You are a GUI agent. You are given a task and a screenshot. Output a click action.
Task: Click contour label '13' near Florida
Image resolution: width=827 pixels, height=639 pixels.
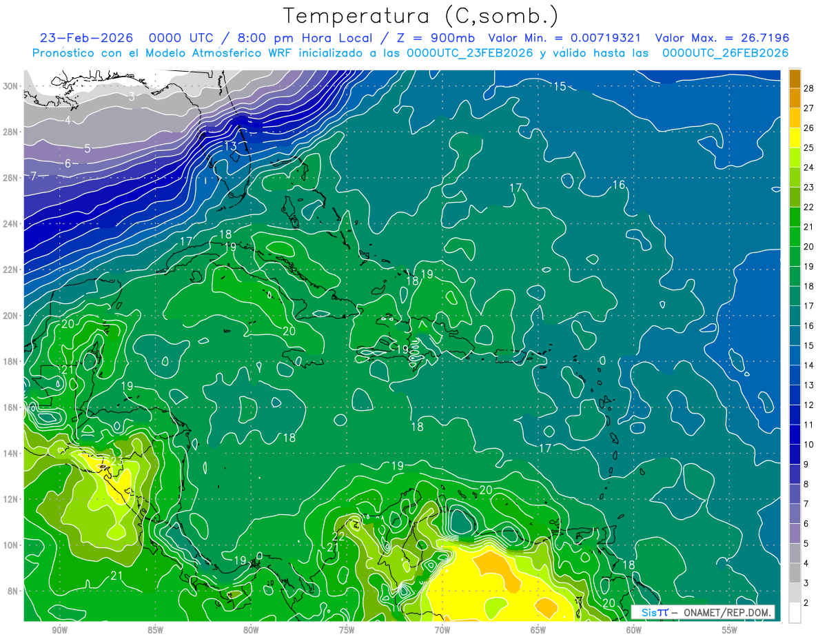click(230, 146)
